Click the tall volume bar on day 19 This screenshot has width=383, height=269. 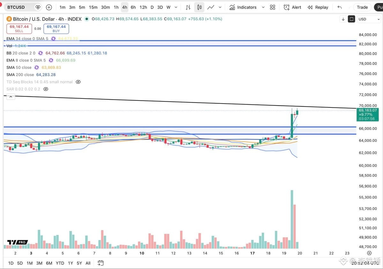[292, 219]
